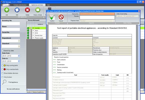This screenshot has height=100, width=145.
Task: Click the Find appliance magnifier icon
Action: coord(4,82)
